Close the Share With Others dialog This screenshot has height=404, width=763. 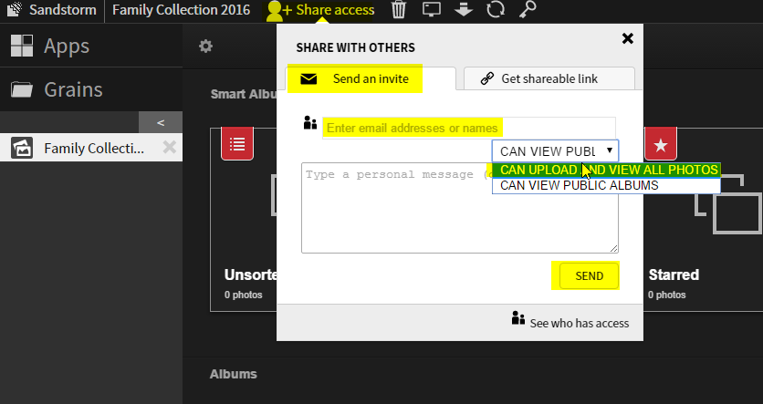(627, 38)
